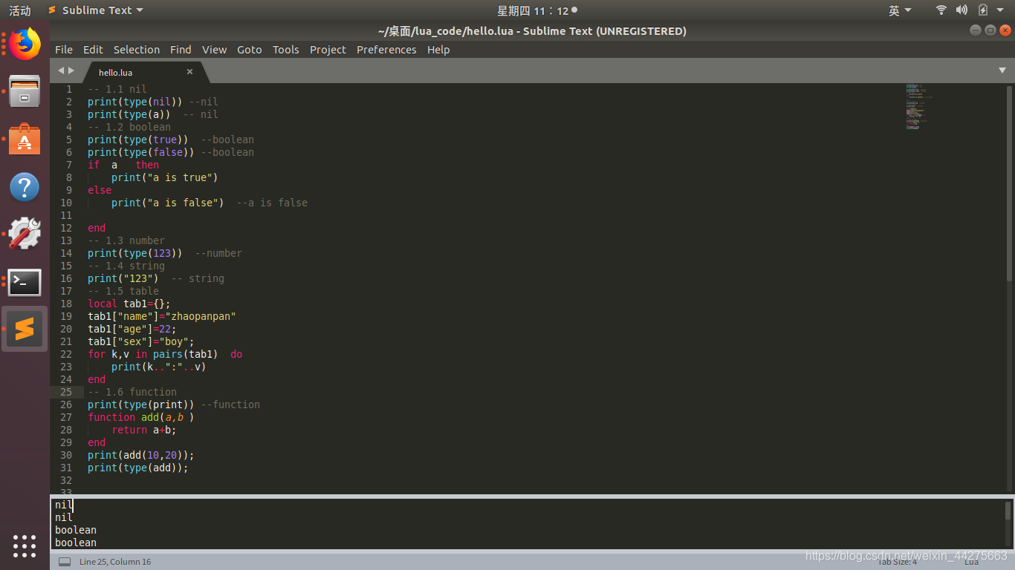
Task: Open the Edit menu
Action: click(93, 50)
